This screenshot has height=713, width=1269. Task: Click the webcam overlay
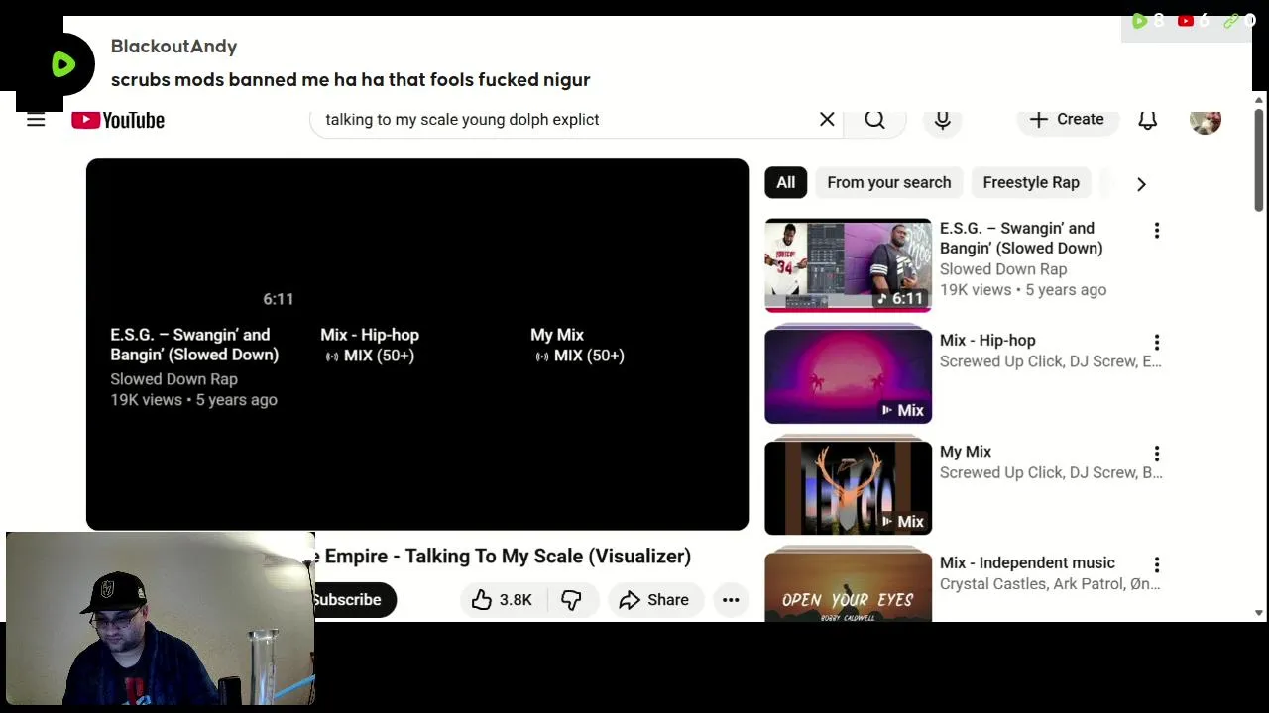[161, 619]
